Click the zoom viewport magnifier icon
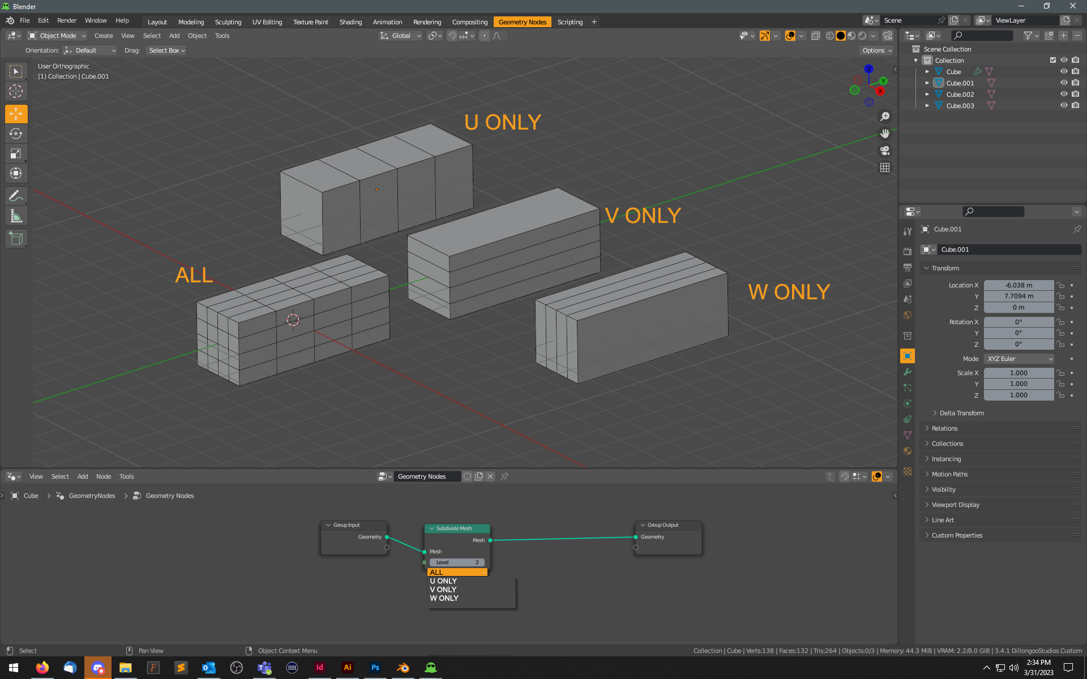The height and width of the screenshot is (679, 1087). (885, 117)
